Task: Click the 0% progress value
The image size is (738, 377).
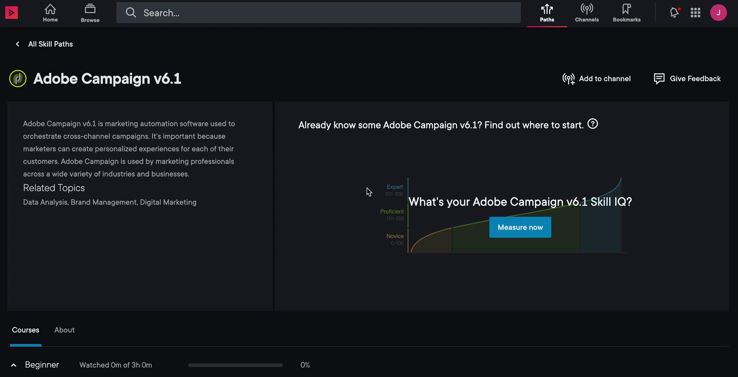Action: [305, 365]
